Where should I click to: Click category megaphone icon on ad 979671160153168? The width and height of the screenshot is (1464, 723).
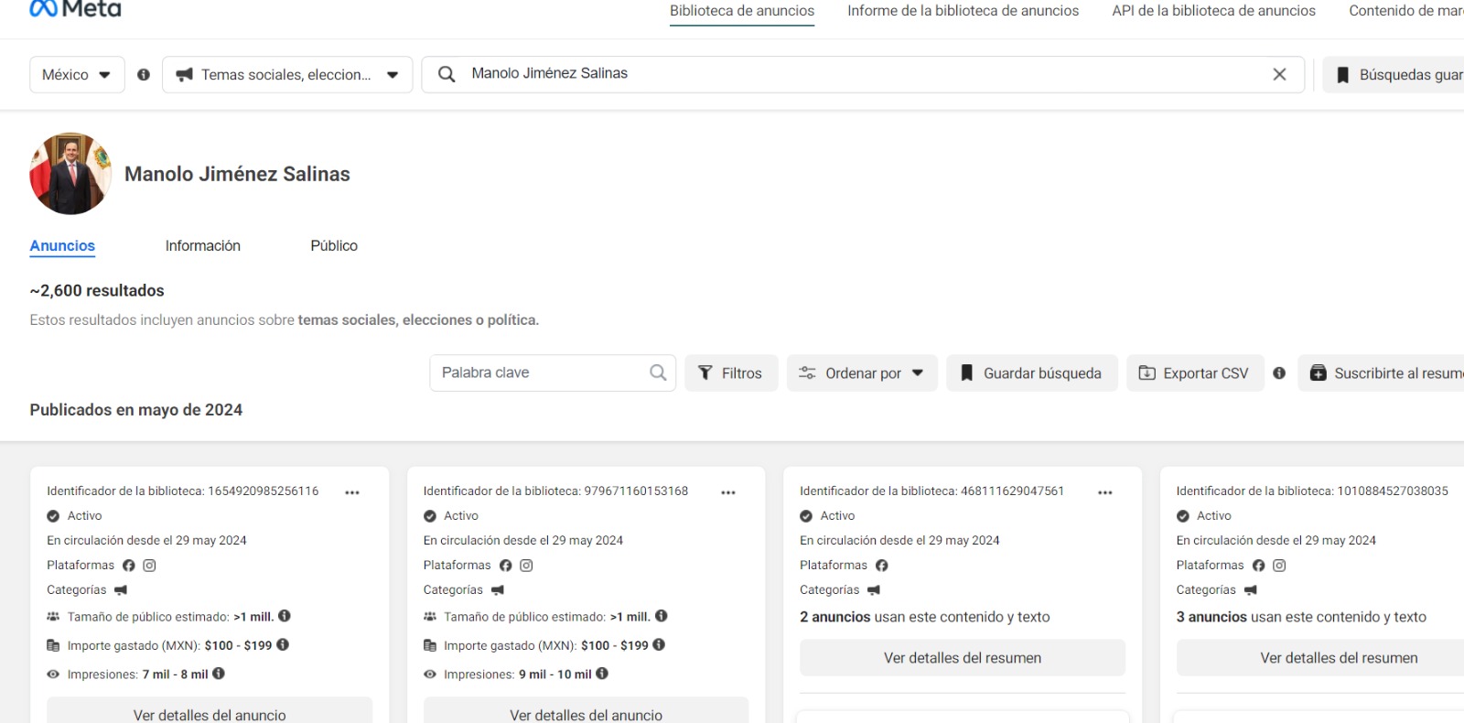(x=498, y=590)
